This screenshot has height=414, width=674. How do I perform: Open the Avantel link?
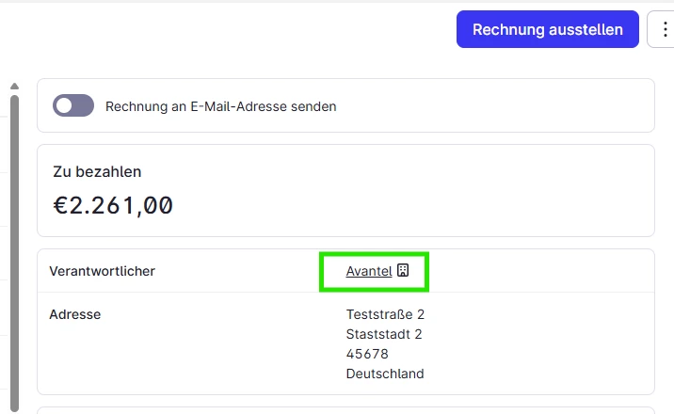pyautogui.click(x=369, y=271)
